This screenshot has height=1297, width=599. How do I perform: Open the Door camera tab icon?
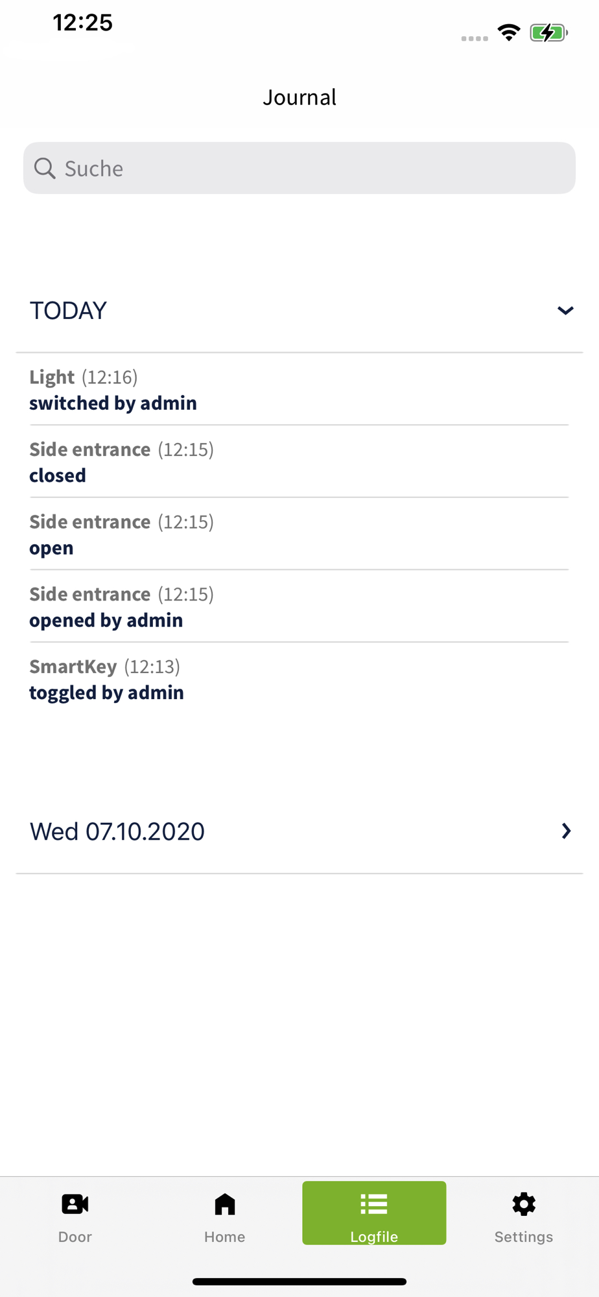point(75,1204)
